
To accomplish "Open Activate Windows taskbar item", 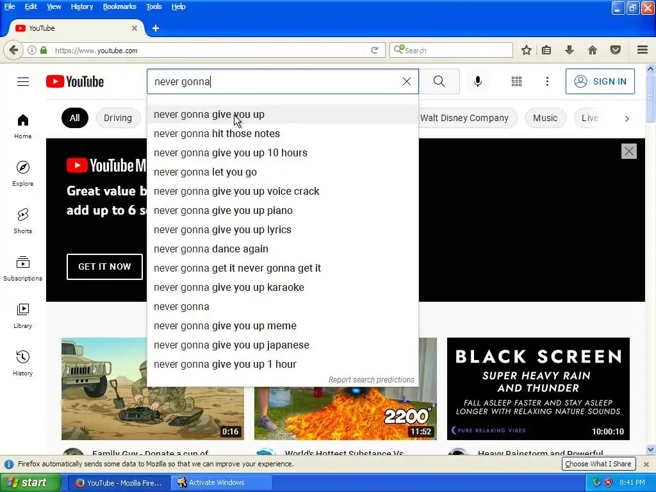I will (x=221, y=482).
